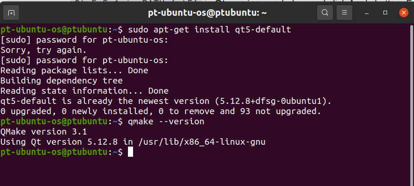
Task: Click the window title pt-ubuntu-os@ptubuntu: ~
Action: (x=207, y=13)
